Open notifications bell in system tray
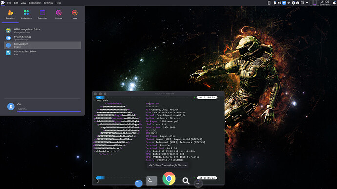 (x=275, y=3)
